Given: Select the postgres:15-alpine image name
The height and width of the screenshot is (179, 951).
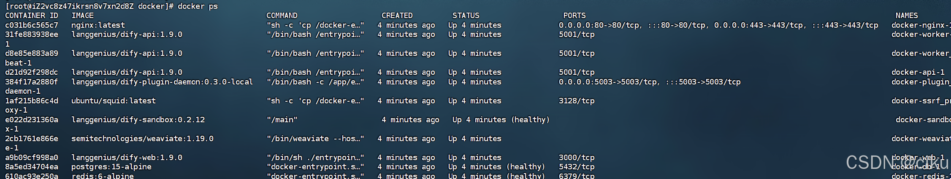Looking at the screenshot, I should click(111, 167).
